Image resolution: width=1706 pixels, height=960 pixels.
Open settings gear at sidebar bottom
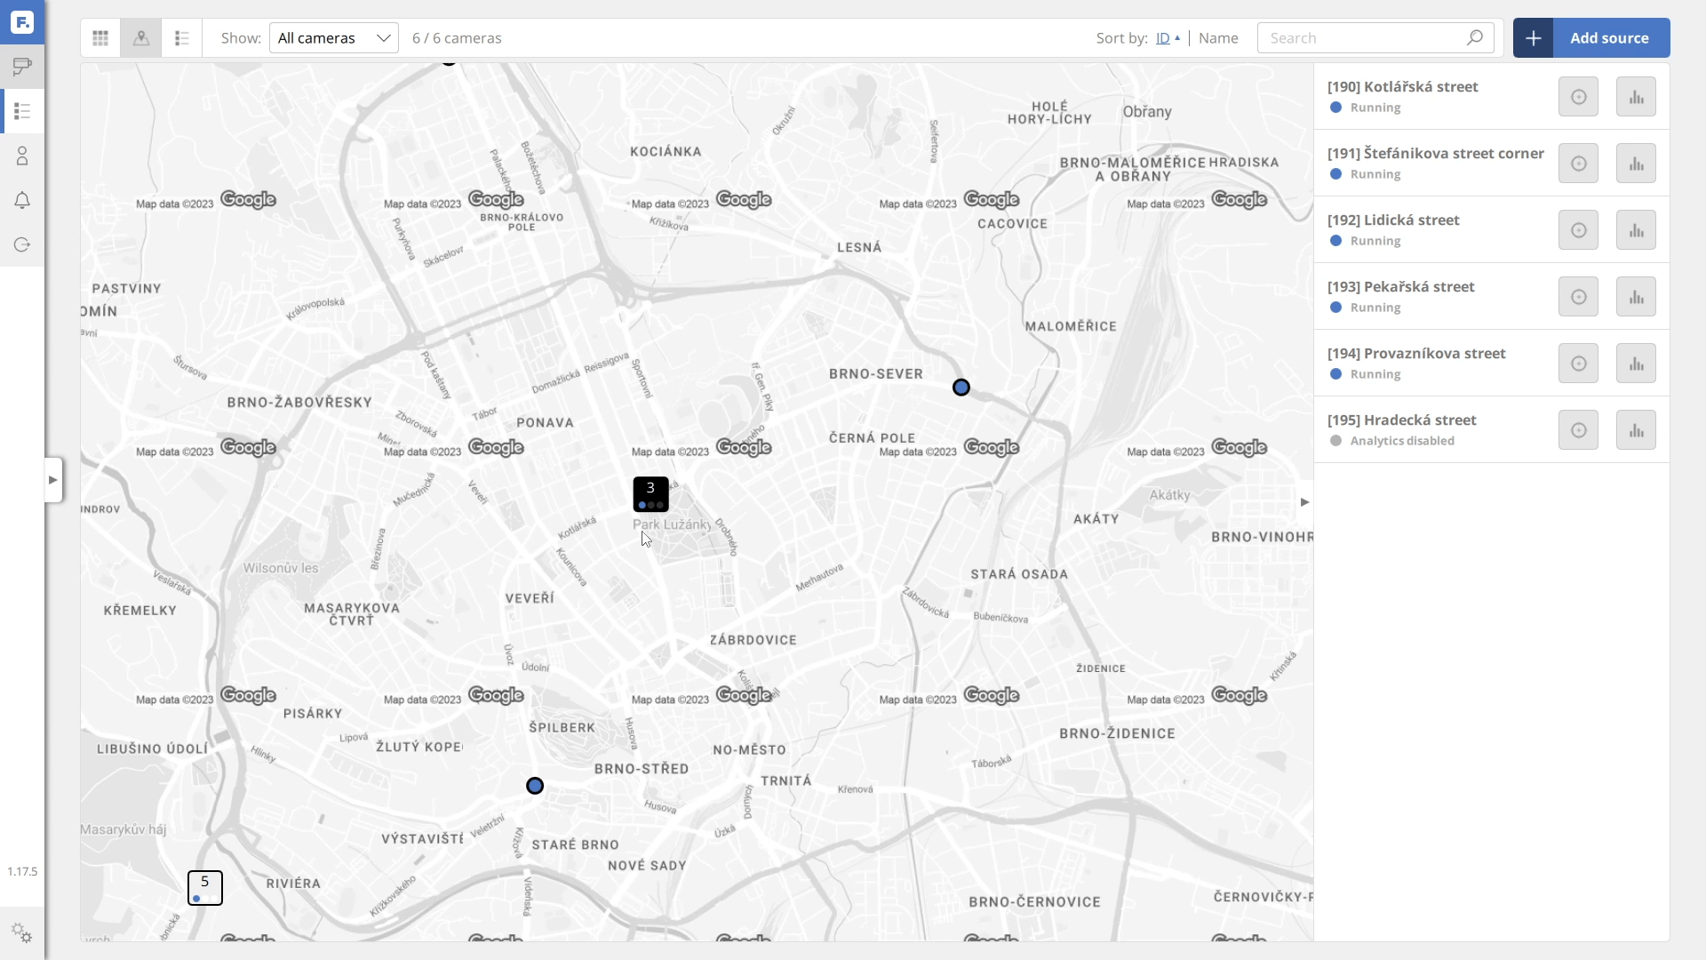(x=22, y=933)
